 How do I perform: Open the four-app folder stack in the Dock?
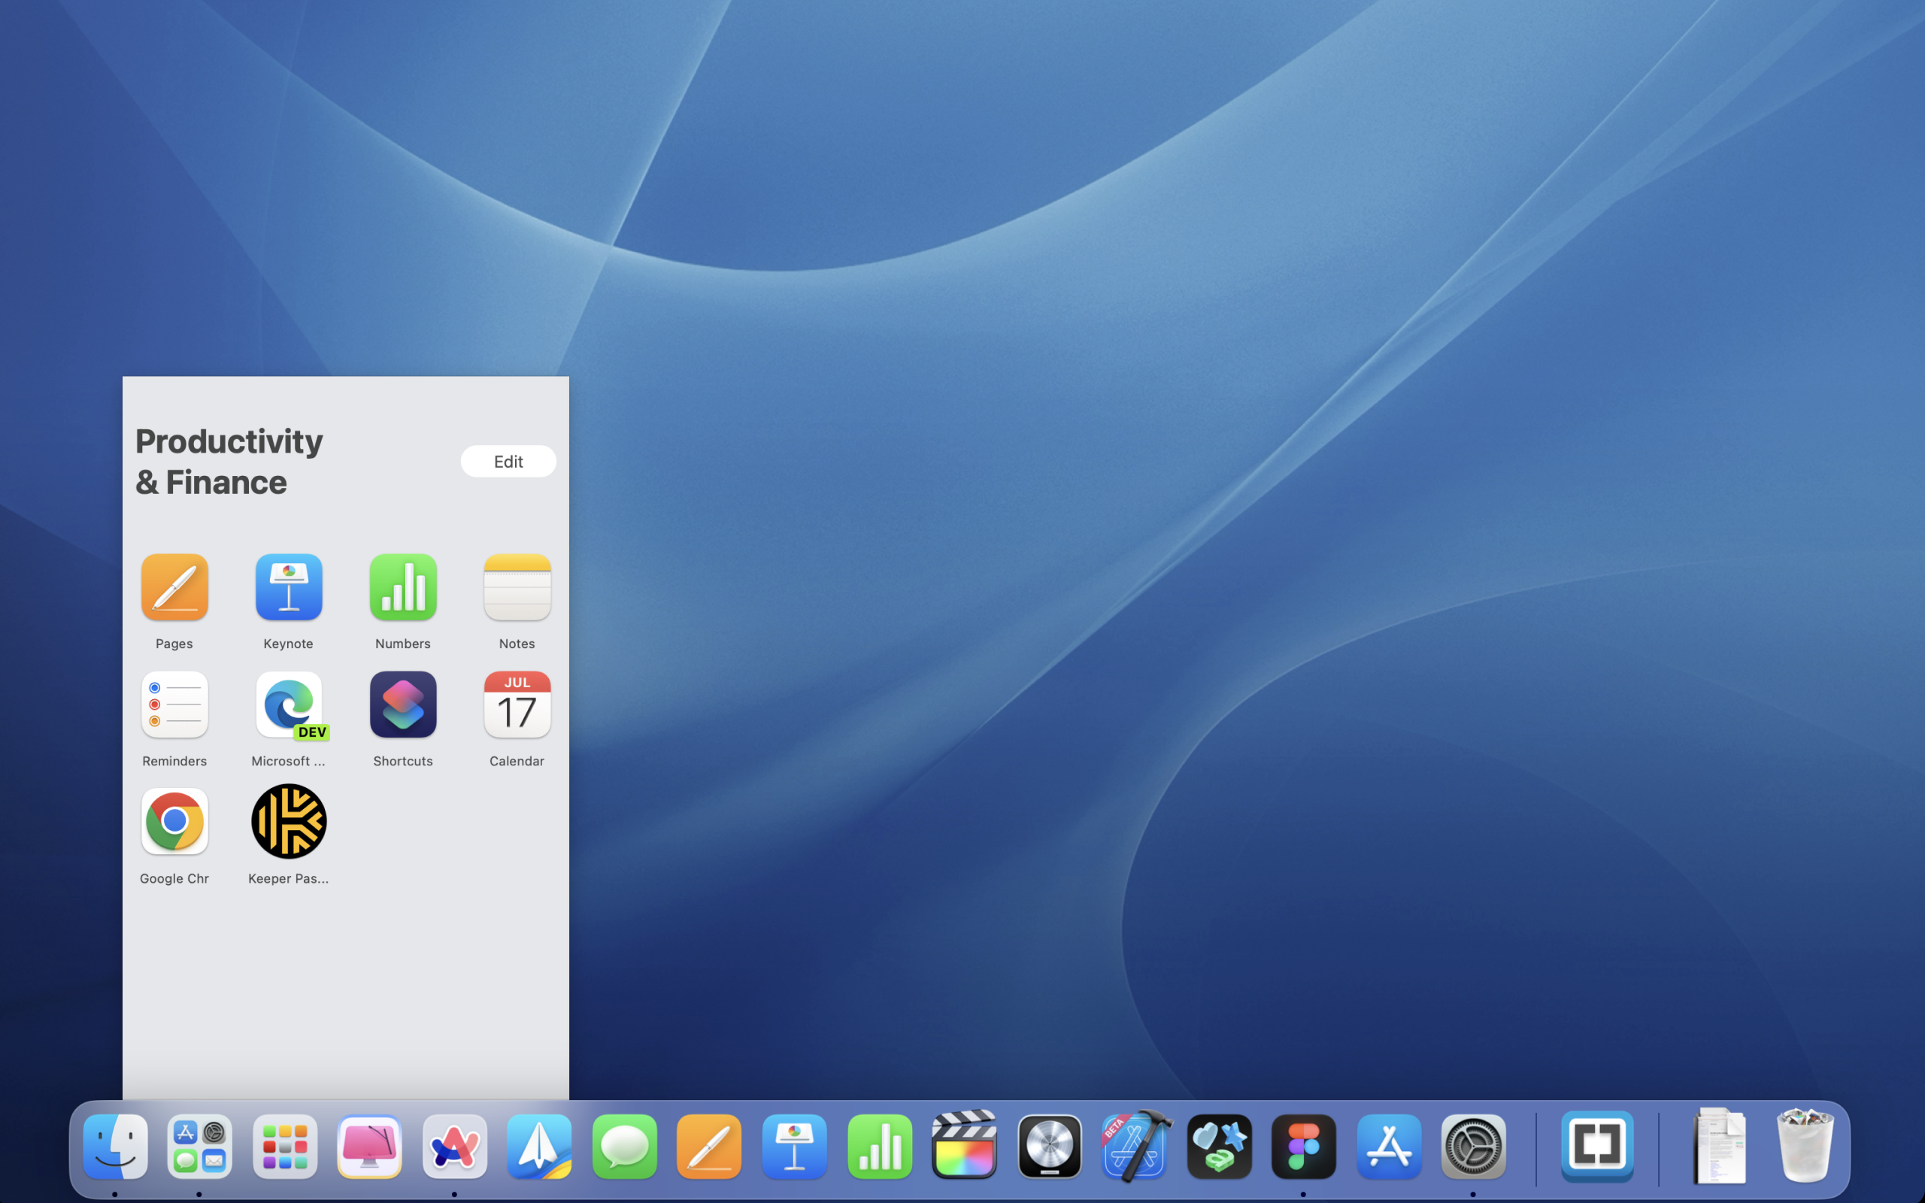pyautogui.click(x=200, y=1147)
